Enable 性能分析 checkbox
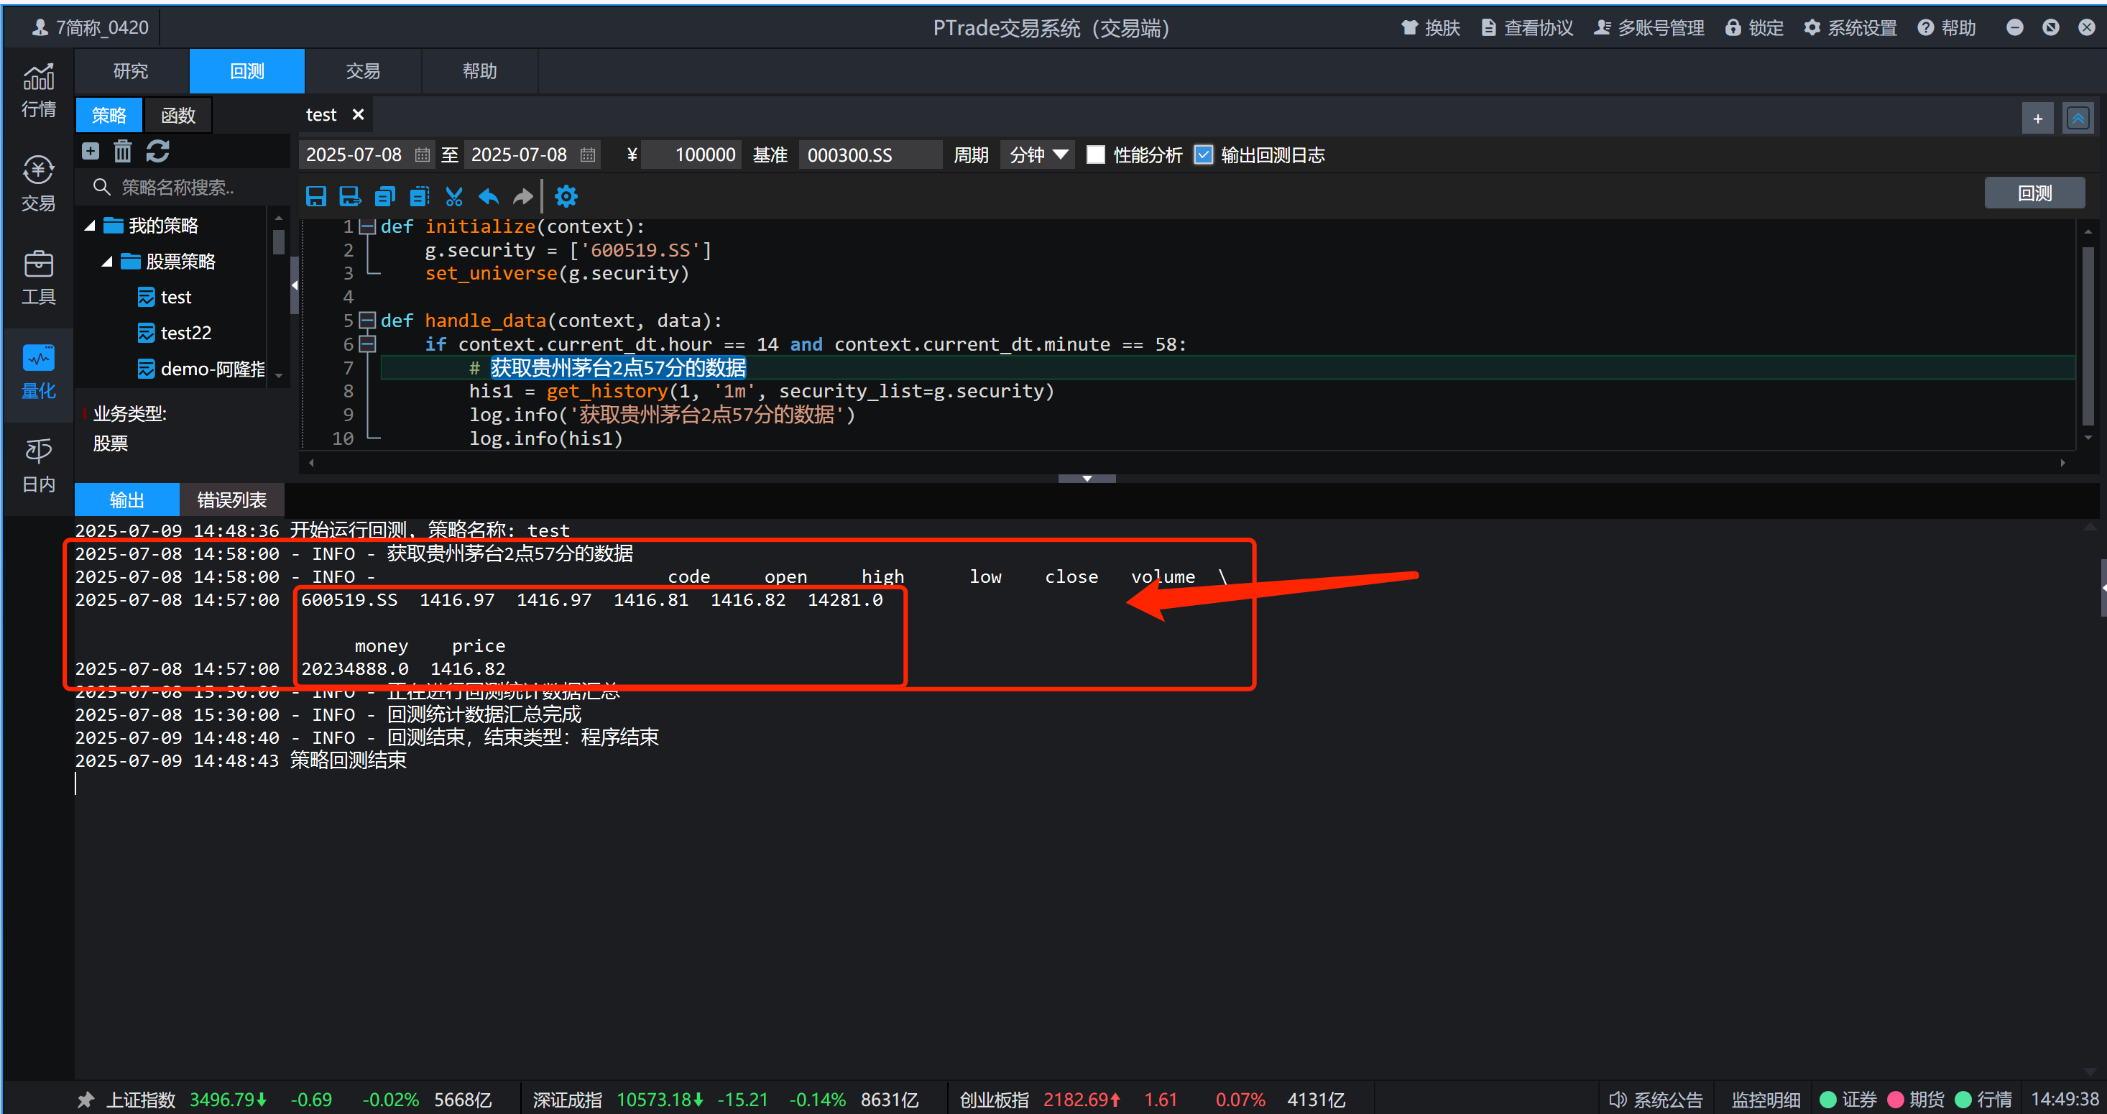2107x1114 pixels. coord(1095,155)
